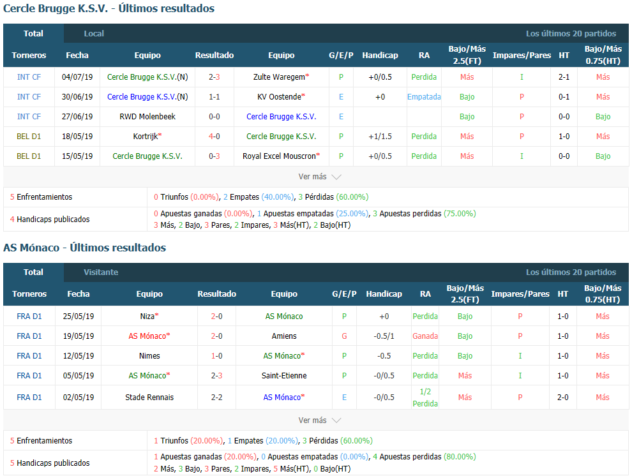
Task: Click Saint-Etienne team name
Action: pos(284,375)
